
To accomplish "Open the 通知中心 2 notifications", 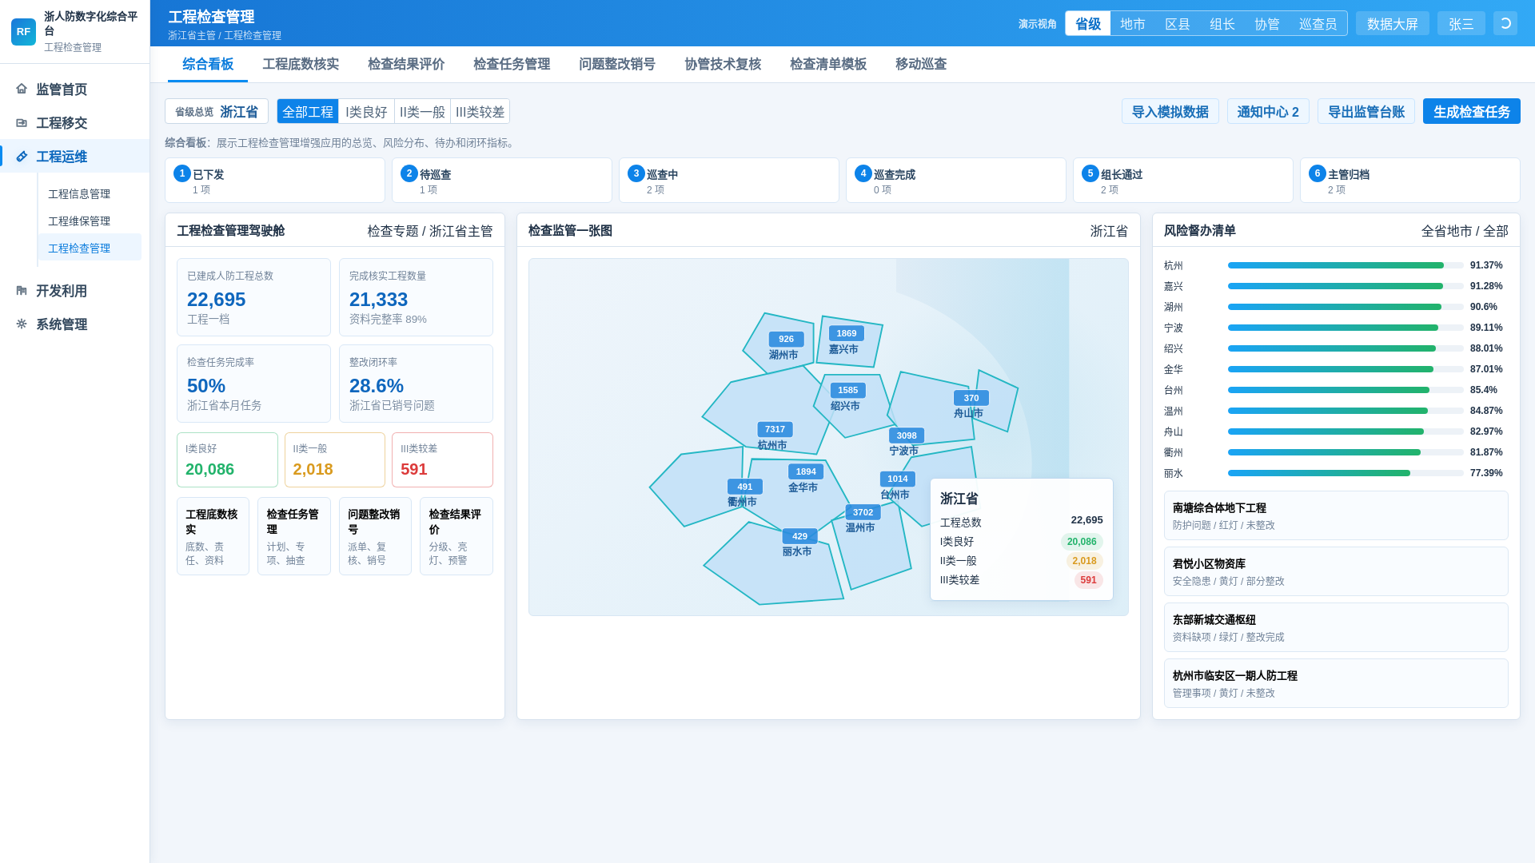I will [1268, 111].
